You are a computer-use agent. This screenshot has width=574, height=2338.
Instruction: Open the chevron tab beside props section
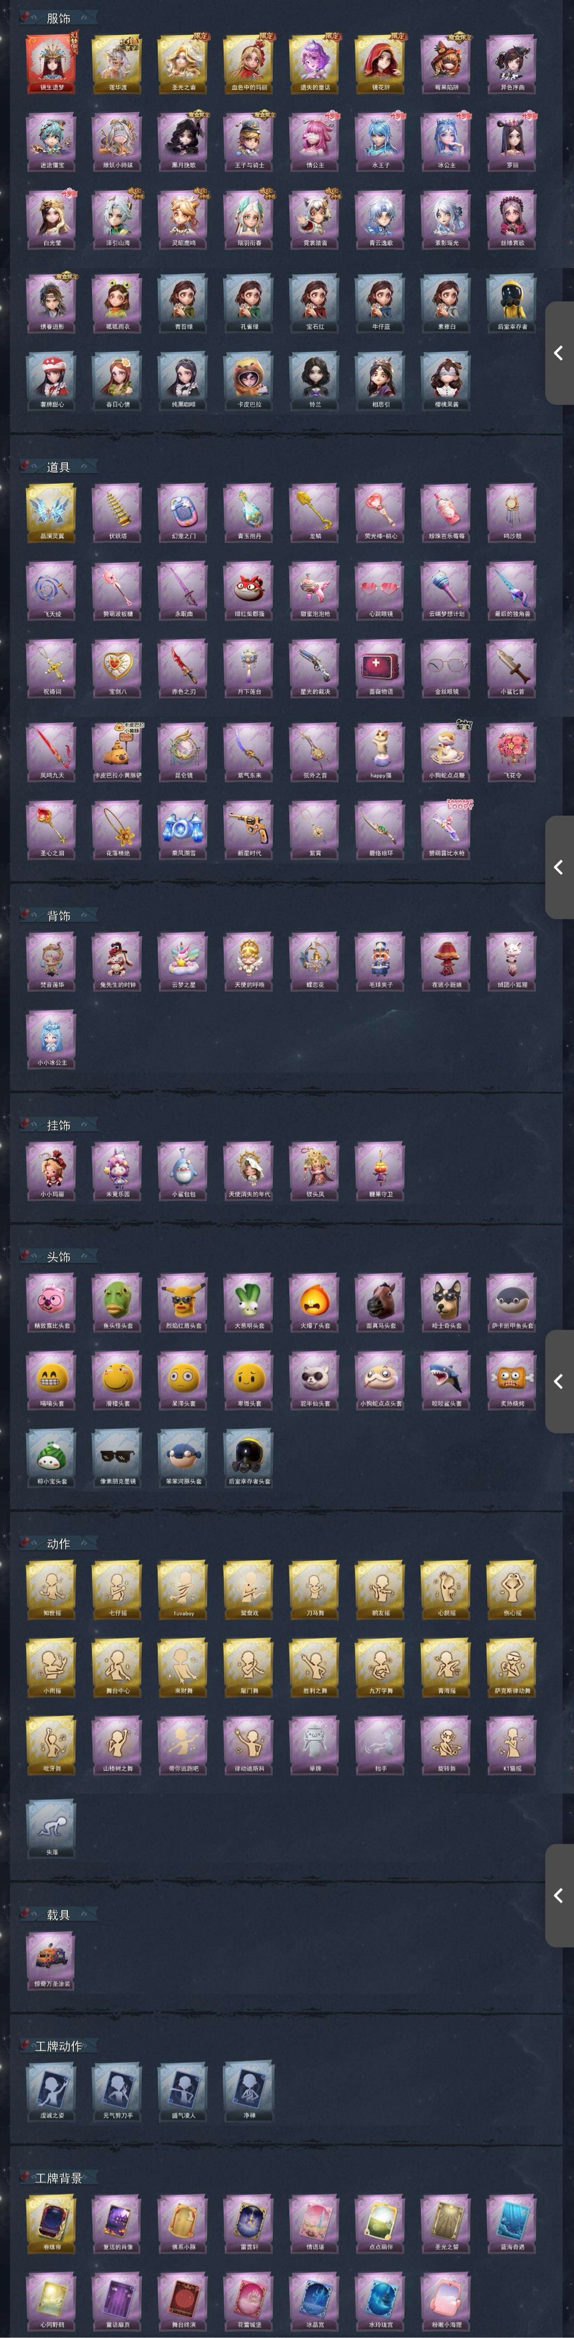[560, 867]
